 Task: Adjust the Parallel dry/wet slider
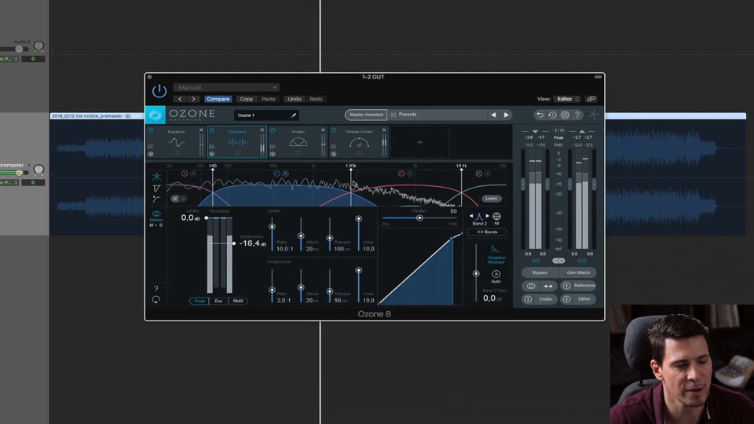[419, 218]
